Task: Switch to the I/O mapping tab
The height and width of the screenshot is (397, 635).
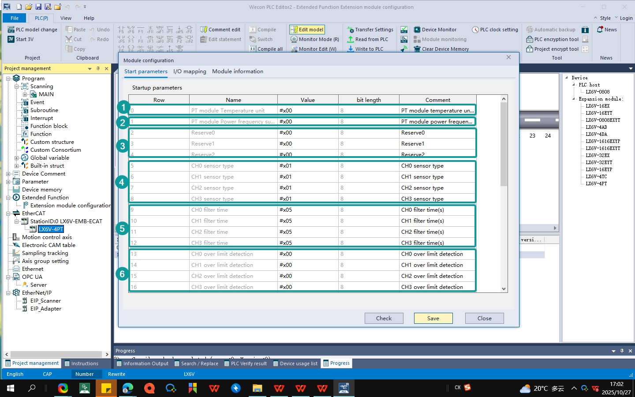Action: [190, 71]
